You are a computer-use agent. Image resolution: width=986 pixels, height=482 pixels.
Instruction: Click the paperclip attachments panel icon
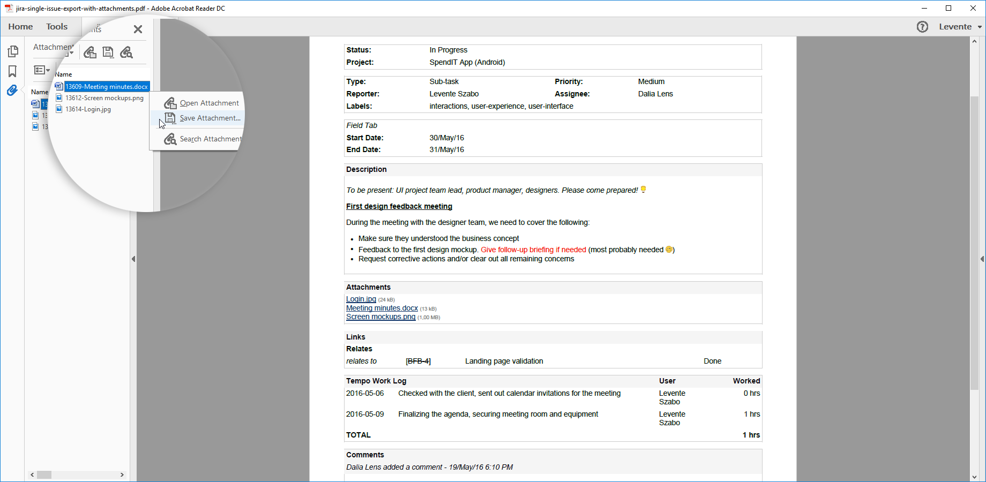pos(12,91)
